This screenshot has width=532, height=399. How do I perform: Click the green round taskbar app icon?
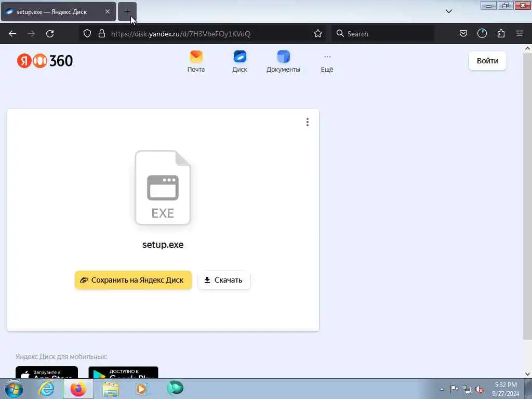coord(175,388)
